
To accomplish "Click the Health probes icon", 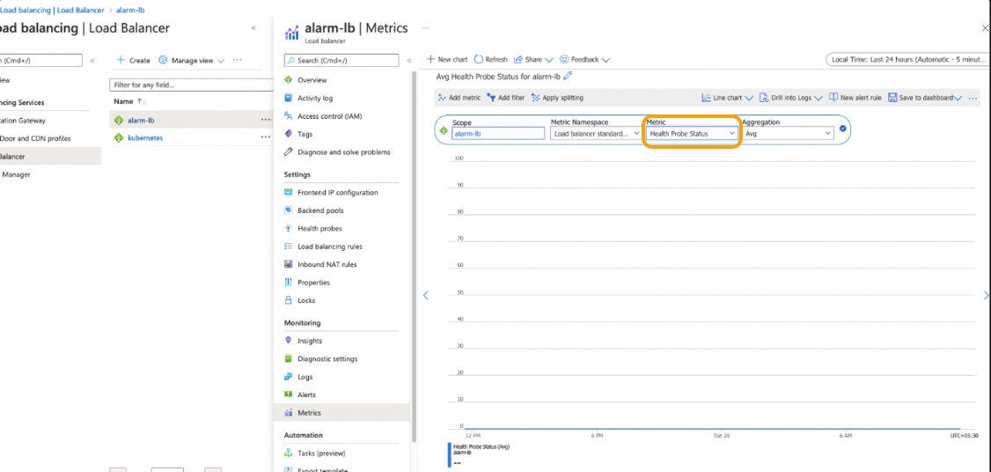I will [x=288, y=228].
